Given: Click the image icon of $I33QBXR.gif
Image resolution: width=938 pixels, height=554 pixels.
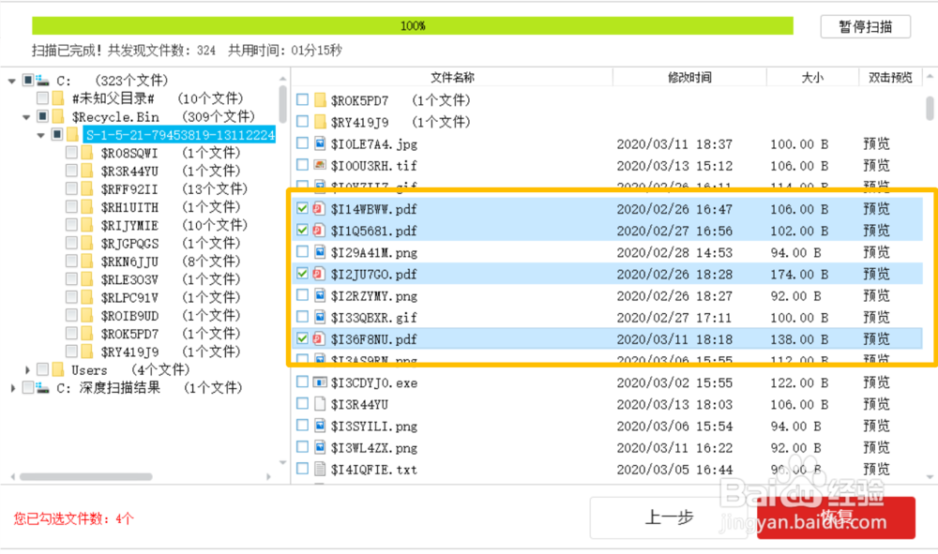Looking at the screenshot, I should tap(320, 318).
